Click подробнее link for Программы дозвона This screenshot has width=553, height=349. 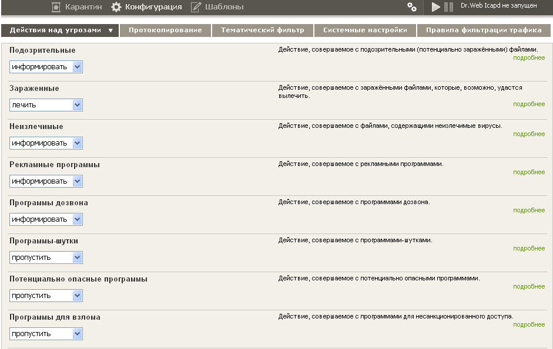click(529, 210)
